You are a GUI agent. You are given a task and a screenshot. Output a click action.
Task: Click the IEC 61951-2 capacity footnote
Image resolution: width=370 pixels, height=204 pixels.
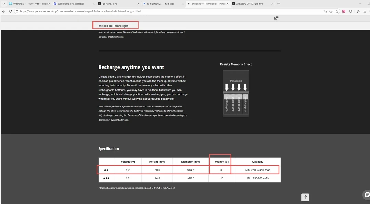pos(137,188)
